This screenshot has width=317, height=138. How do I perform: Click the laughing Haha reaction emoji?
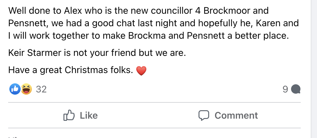coord(26,89)
